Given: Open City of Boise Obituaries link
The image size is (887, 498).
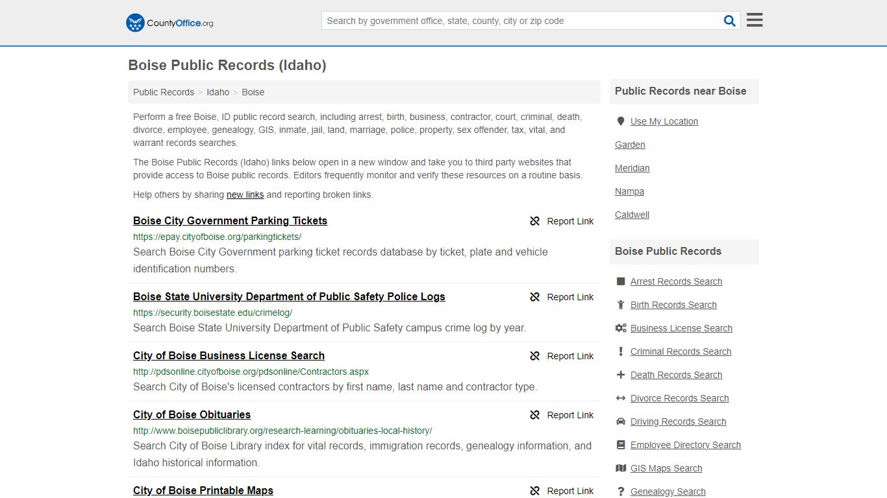Looking at the screenshot, I should 192,414.
